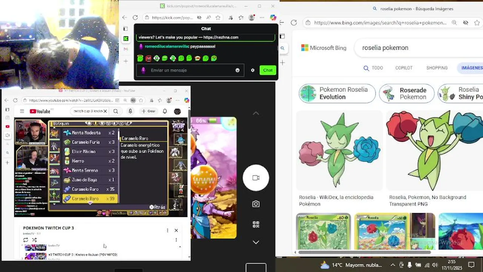This screenshot has width=483, height=272.
Task: Select the red angry emote in Kick chat
Action: click(148, 58)
